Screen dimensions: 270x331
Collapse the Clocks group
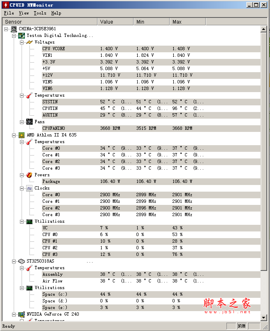(22, 188)
